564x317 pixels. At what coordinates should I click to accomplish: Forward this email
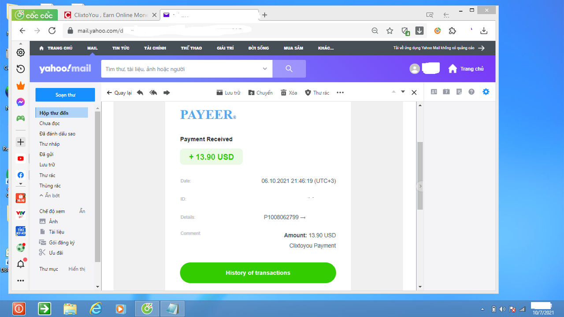[167, 92]
